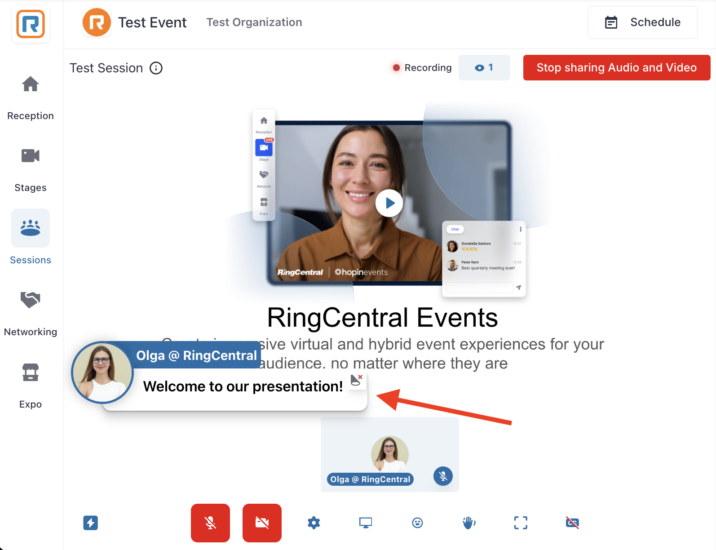Turn the camera on
716x550 pixels.
pos(262,523)
